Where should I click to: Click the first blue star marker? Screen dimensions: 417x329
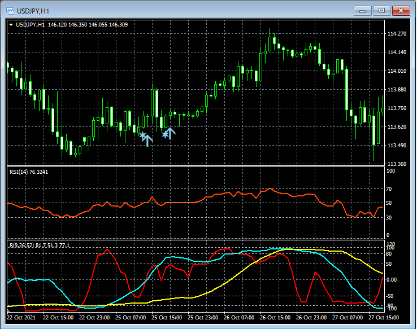[x=142, y=135]
